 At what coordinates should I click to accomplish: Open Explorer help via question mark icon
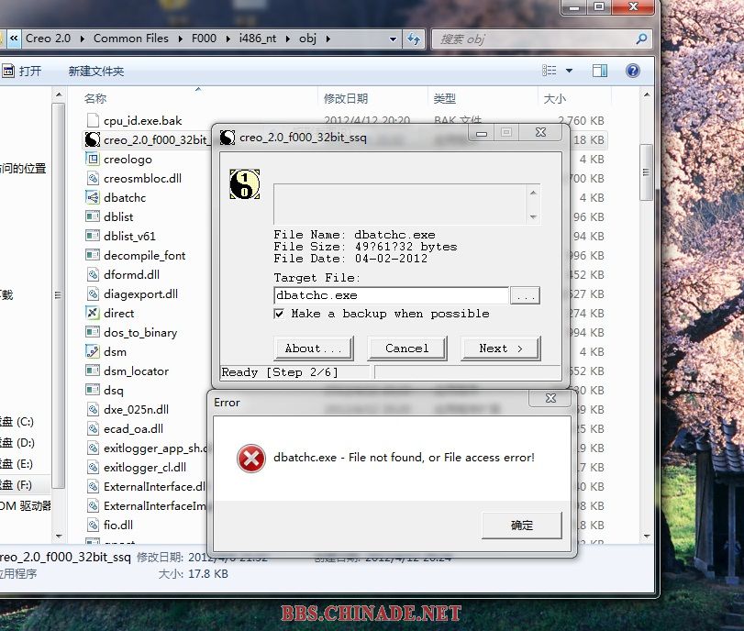coord(632,71)
